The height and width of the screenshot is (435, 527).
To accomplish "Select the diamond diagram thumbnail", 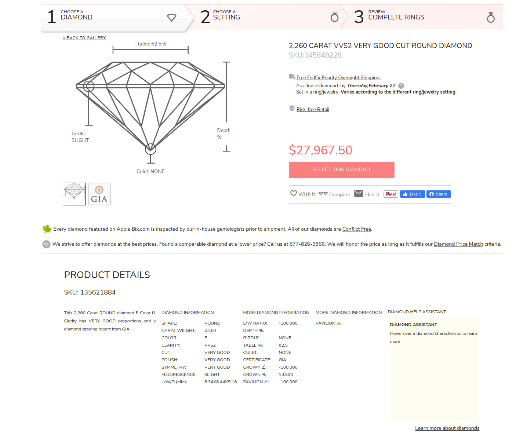I will tap(74, 194).
